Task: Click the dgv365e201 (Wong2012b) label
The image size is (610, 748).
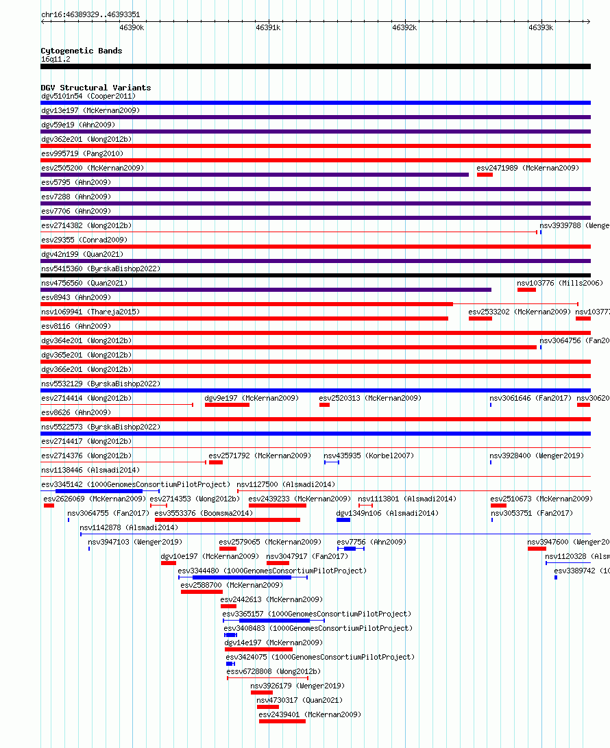Action: point(86,355)
